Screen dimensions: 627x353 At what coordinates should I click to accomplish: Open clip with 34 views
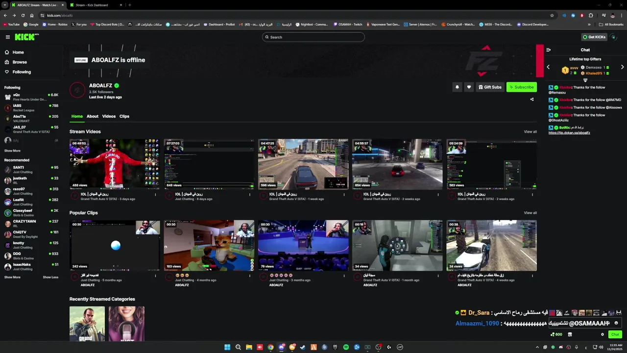pos(397,245)
